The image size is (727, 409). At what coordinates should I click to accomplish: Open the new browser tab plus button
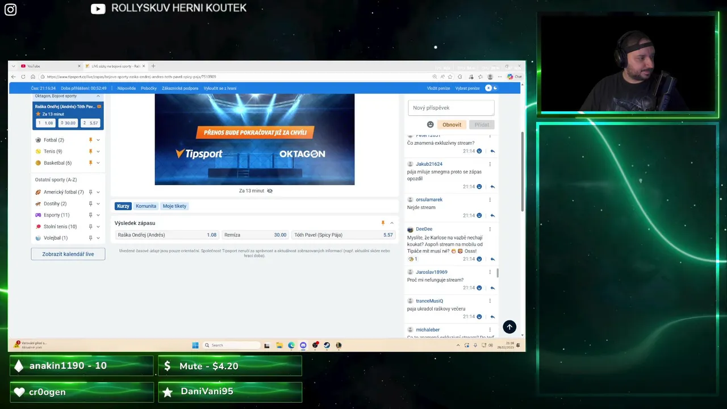click(153, 66)
